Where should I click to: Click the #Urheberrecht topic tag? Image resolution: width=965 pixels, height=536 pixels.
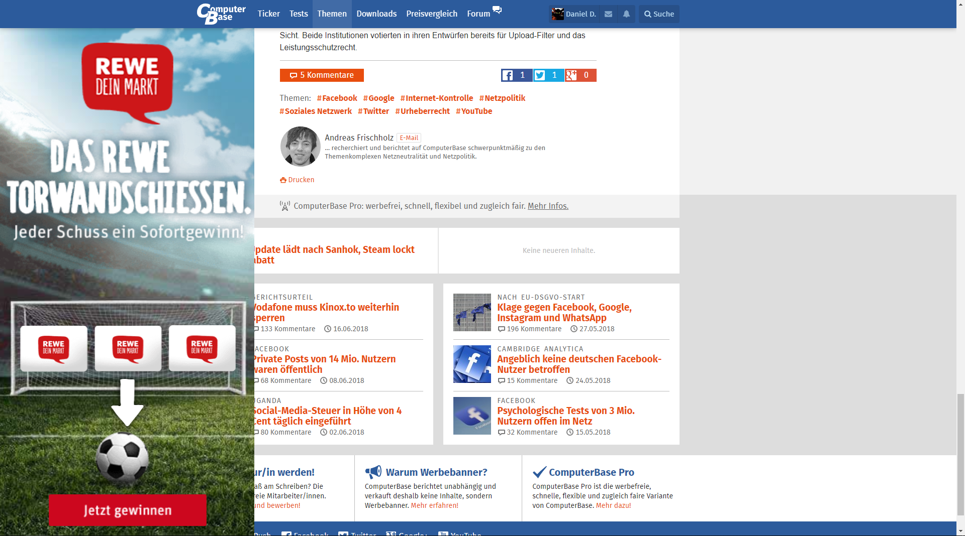[422, 111]
